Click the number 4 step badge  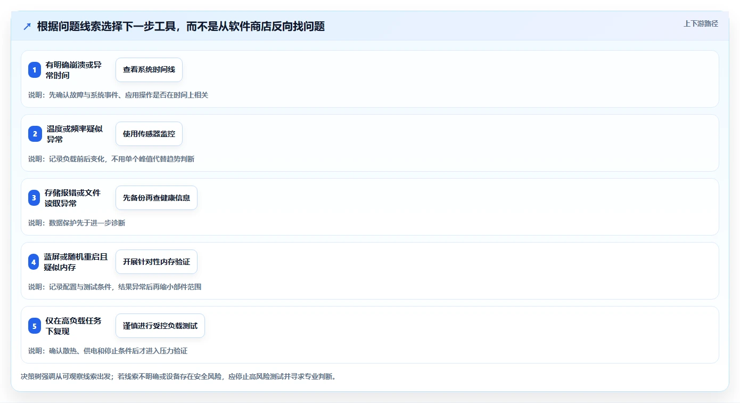(35, 262)
